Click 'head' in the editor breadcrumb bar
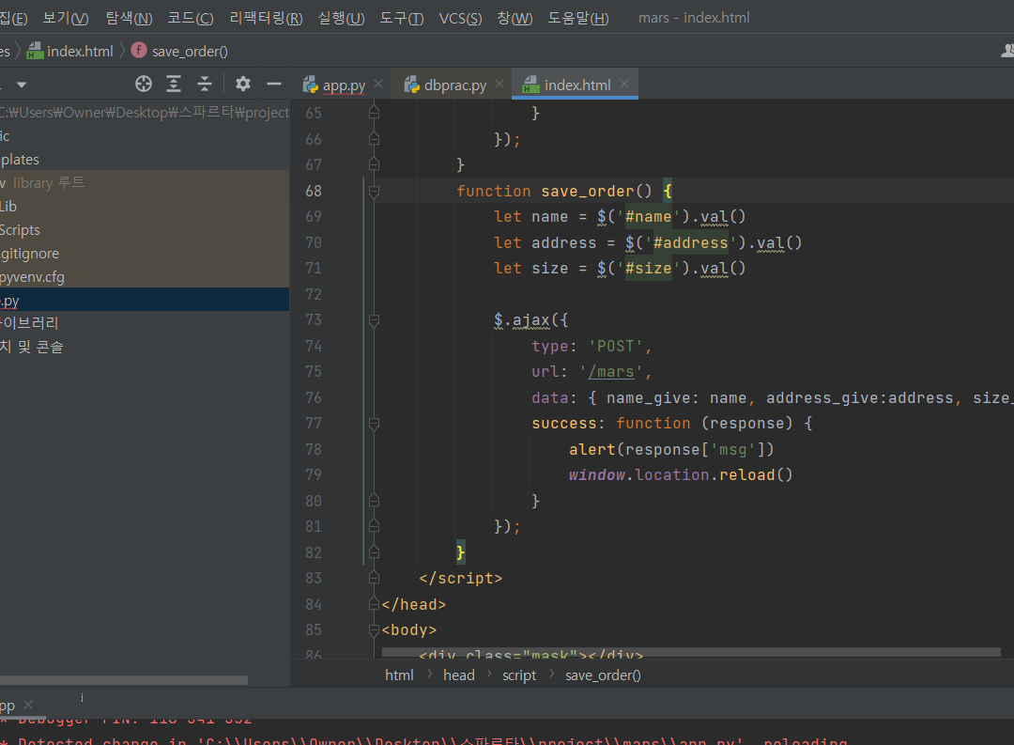This screenshot has width=1014, height=745. pos(458,675)
